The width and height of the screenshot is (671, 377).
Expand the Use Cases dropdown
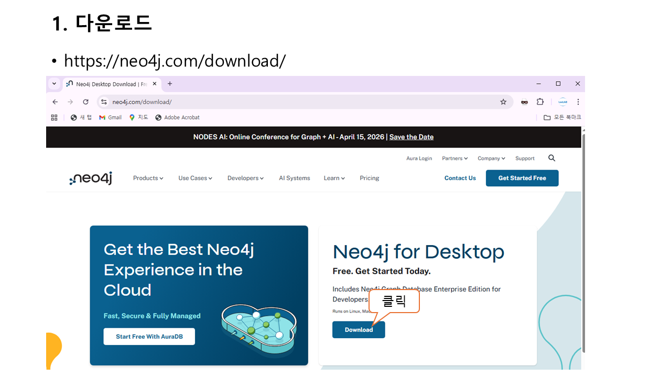(x=195, y=178)
